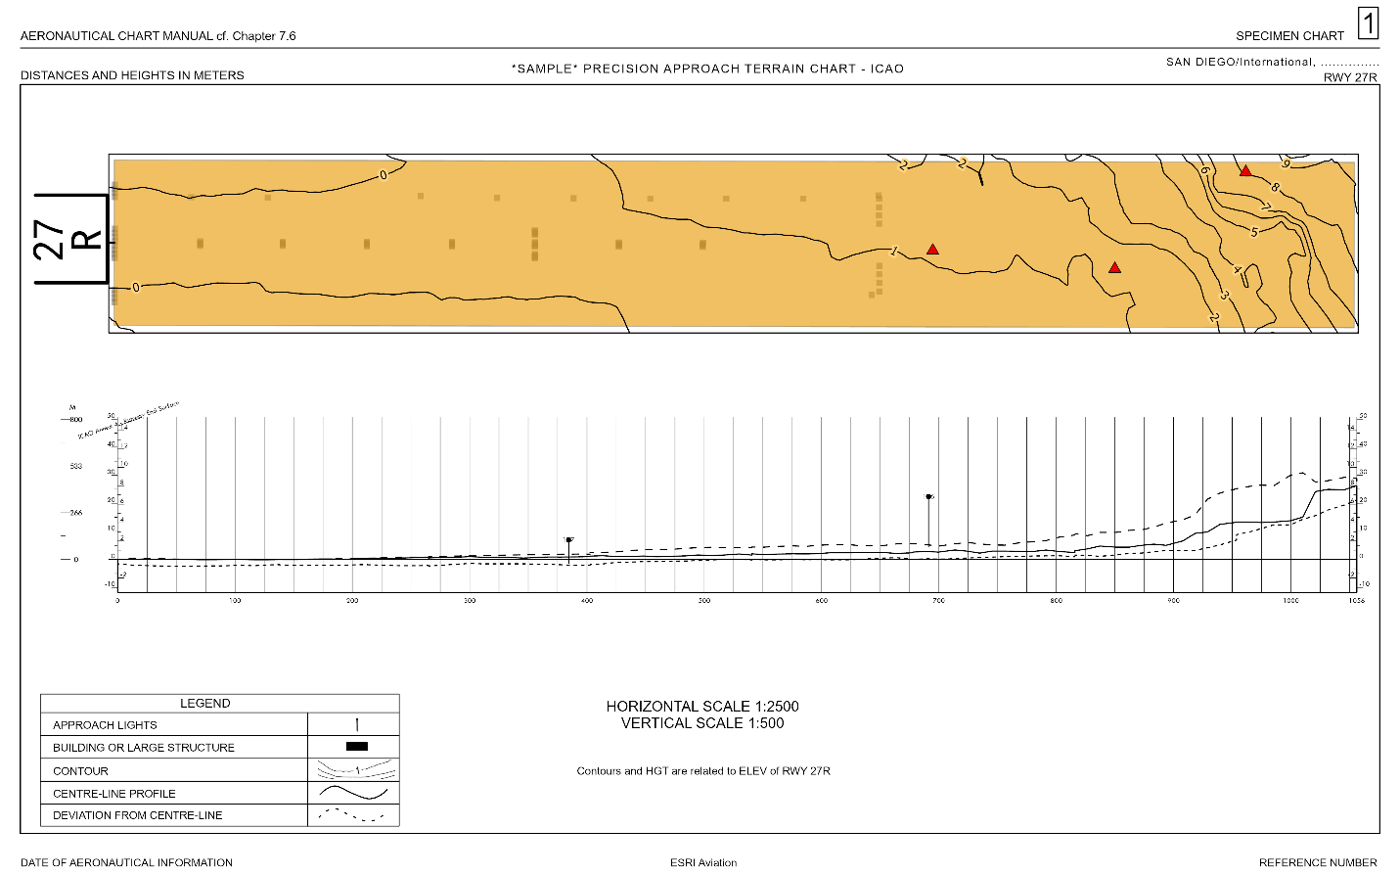Click the HORIZONTAL SCALE 1:2500 text

705,704
